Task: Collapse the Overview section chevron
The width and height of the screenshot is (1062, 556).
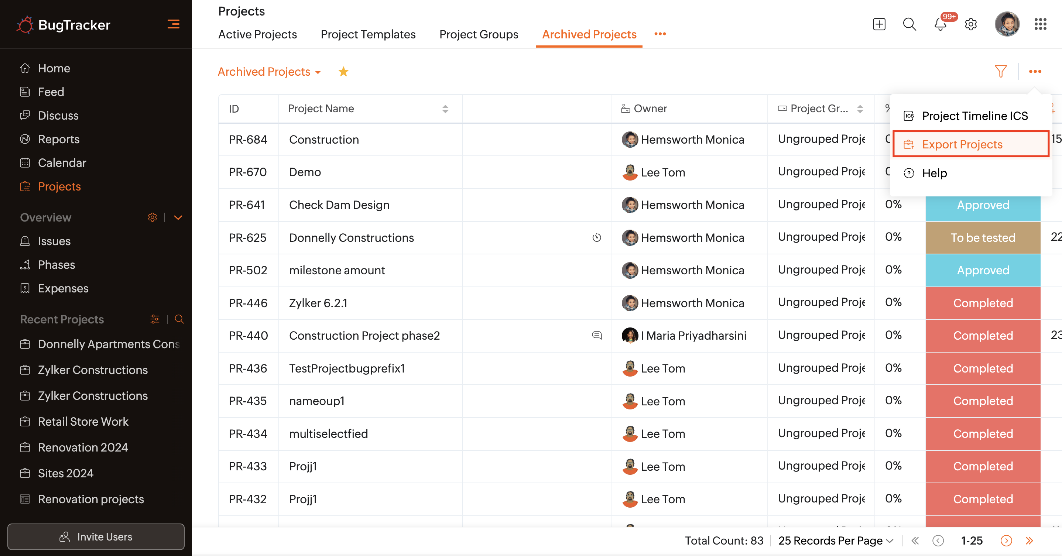Action: (178, 217)
